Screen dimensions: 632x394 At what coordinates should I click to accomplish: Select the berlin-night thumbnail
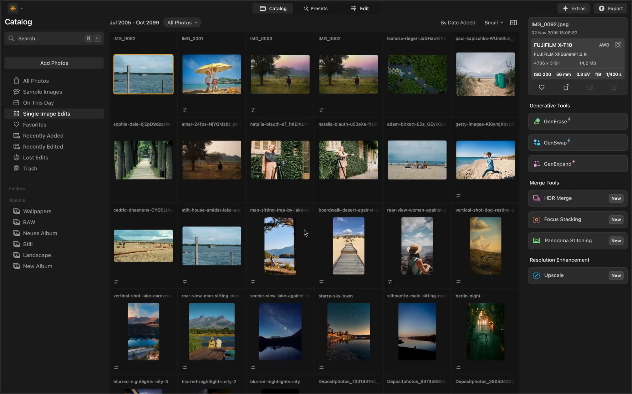tap(485, 331)
